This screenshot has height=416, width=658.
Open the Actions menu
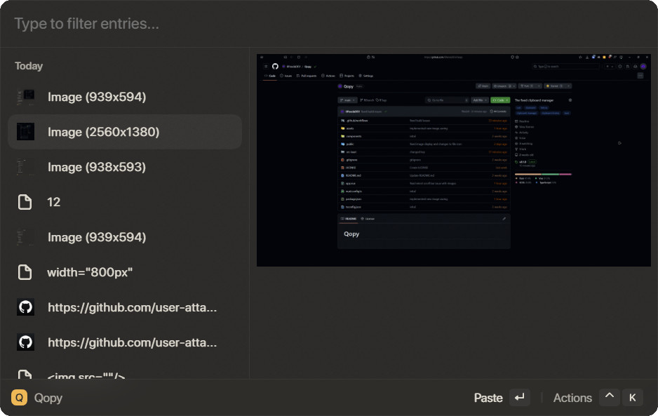click(572, 398)
